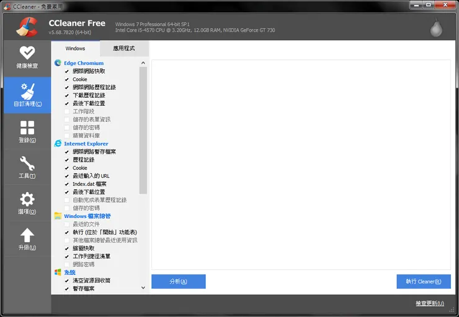Switch to the 應用程式 tab
Screen dimensions: 459x317
coord(124,48)
